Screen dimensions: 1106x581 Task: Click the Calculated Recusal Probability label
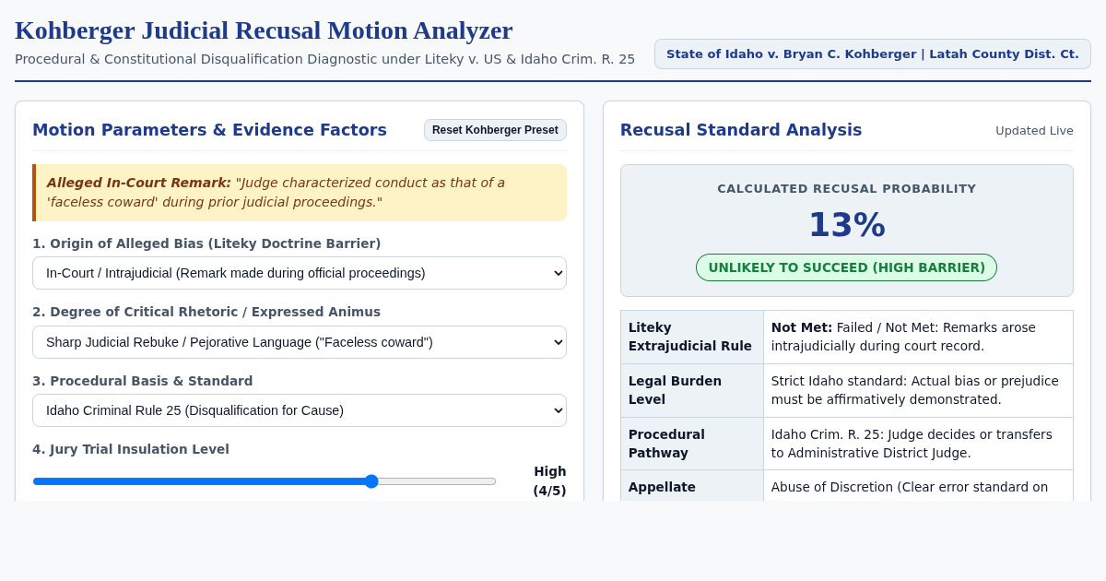click(846, 189)
